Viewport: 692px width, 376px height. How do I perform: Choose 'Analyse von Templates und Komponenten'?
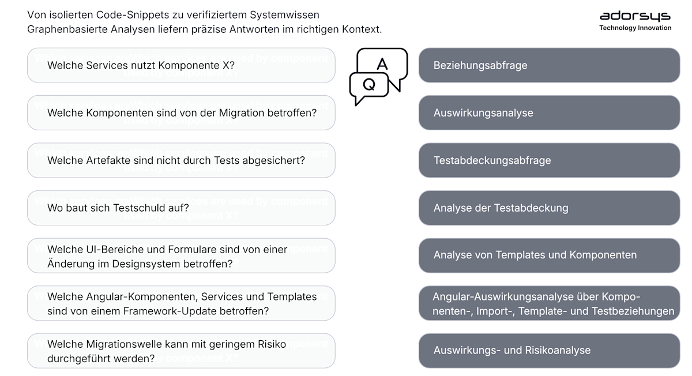pos(550,255)
